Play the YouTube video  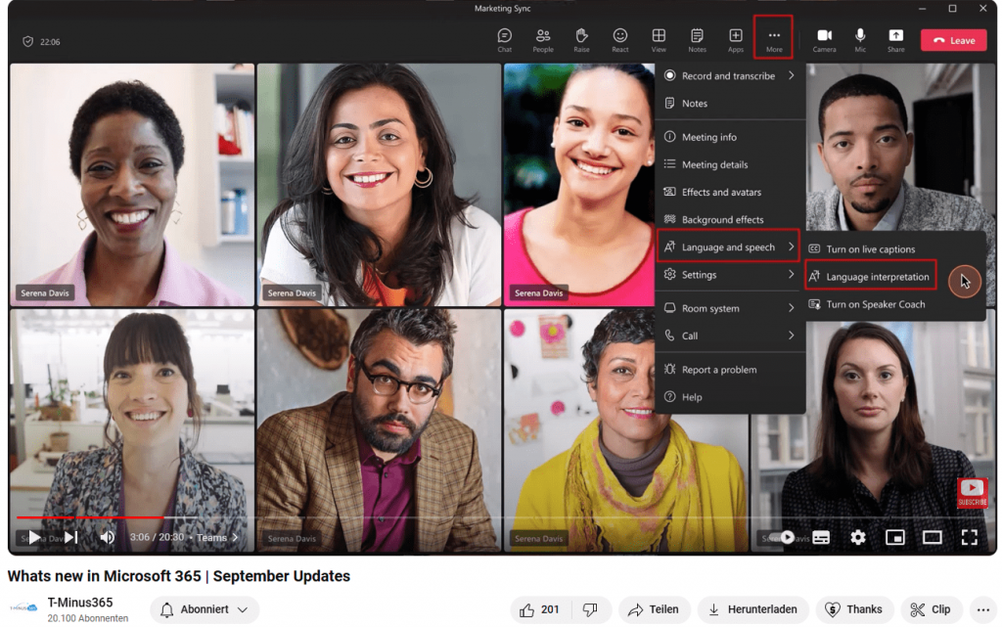(34, 538)
